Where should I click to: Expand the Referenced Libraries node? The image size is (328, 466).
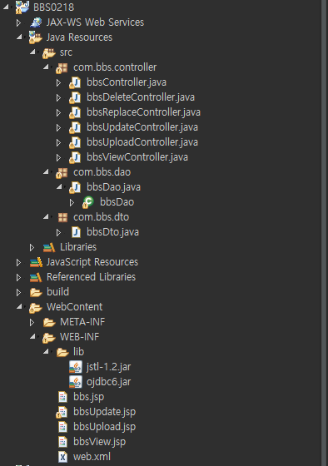tap(18, 278)
